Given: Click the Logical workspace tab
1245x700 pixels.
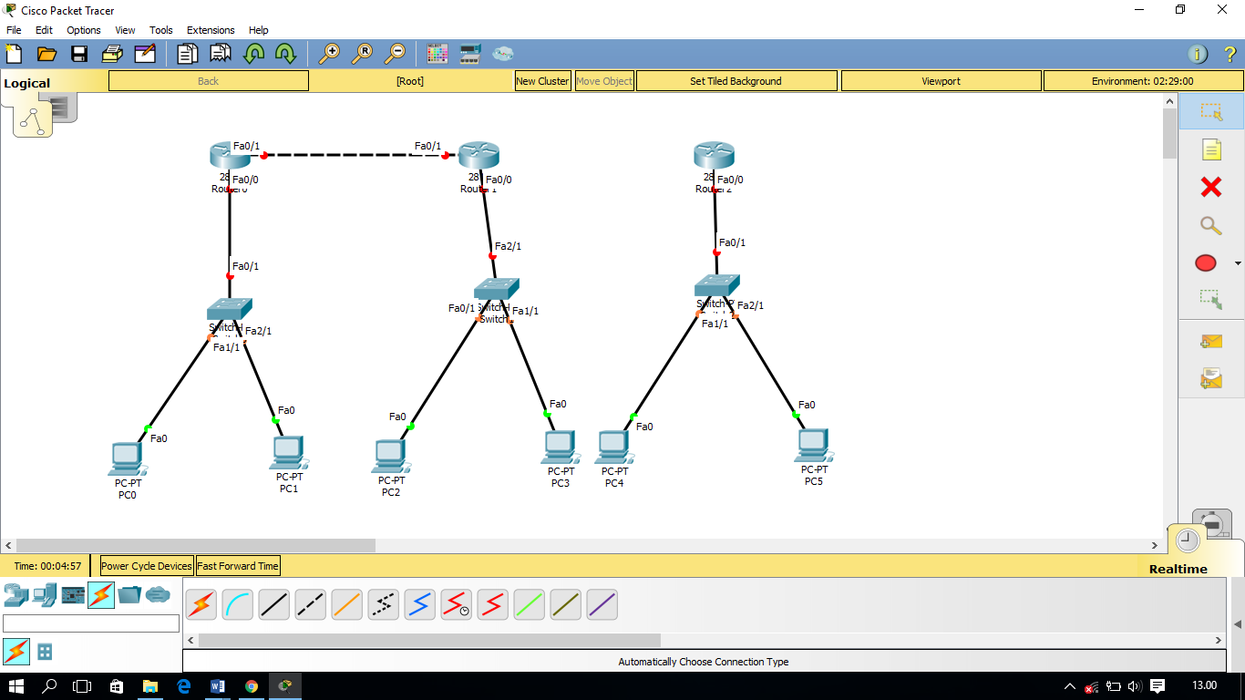Looking at the screenshot, I should pyautogui.click(x=27, y=82).
